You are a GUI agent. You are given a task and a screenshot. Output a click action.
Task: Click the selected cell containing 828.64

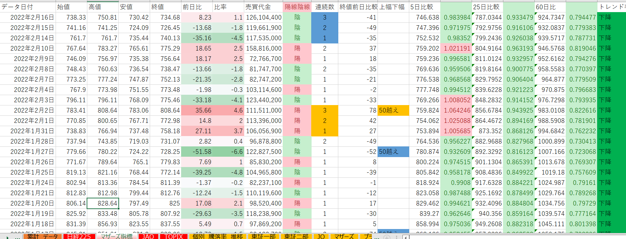103,203
